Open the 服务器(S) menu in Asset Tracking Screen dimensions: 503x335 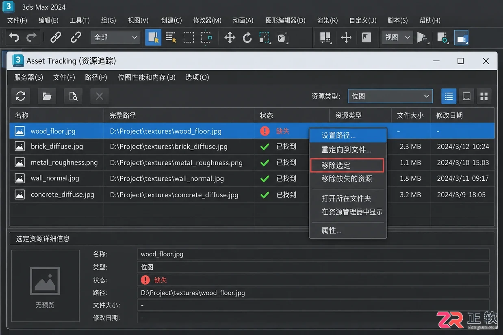click(28, 77)
